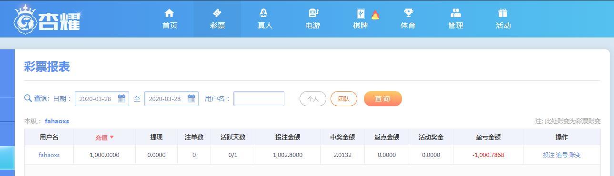Image resolution: width=614 pixels, height=176 pixels.
Task: Go to 电游 menu label
Action: pyautogui.click(x=312, y=26)
